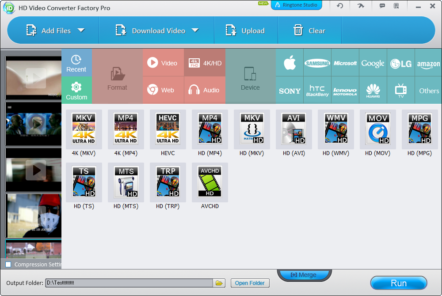Click the Upload button
This screenshot has height=296, width=442.
tap(245, 30)
